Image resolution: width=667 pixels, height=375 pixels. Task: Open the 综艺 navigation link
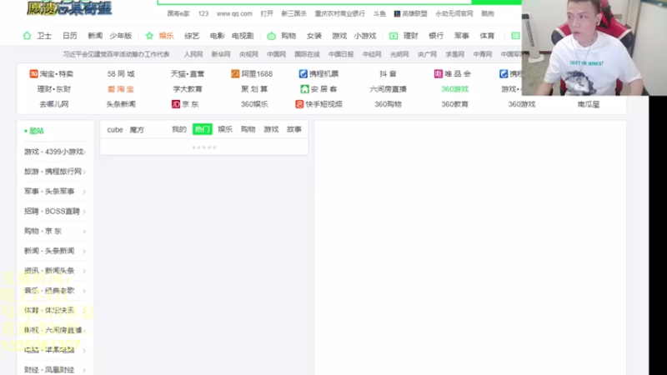tap(192, 36)
